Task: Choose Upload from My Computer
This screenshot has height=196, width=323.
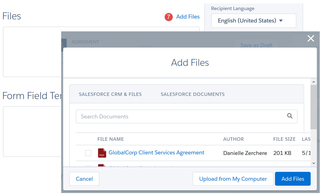Action: [233, 179]
